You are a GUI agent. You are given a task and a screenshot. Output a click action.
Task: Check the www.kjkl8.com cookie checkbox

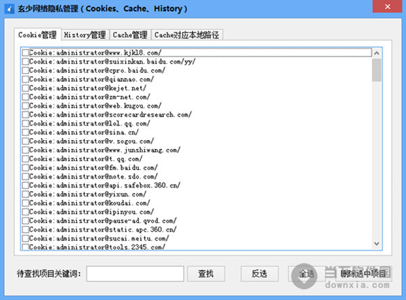[25, 52]
